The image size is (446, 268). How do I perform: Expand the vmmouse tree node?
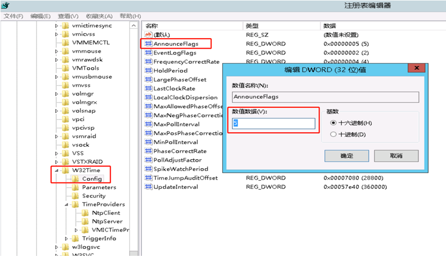tap(56, 51)
